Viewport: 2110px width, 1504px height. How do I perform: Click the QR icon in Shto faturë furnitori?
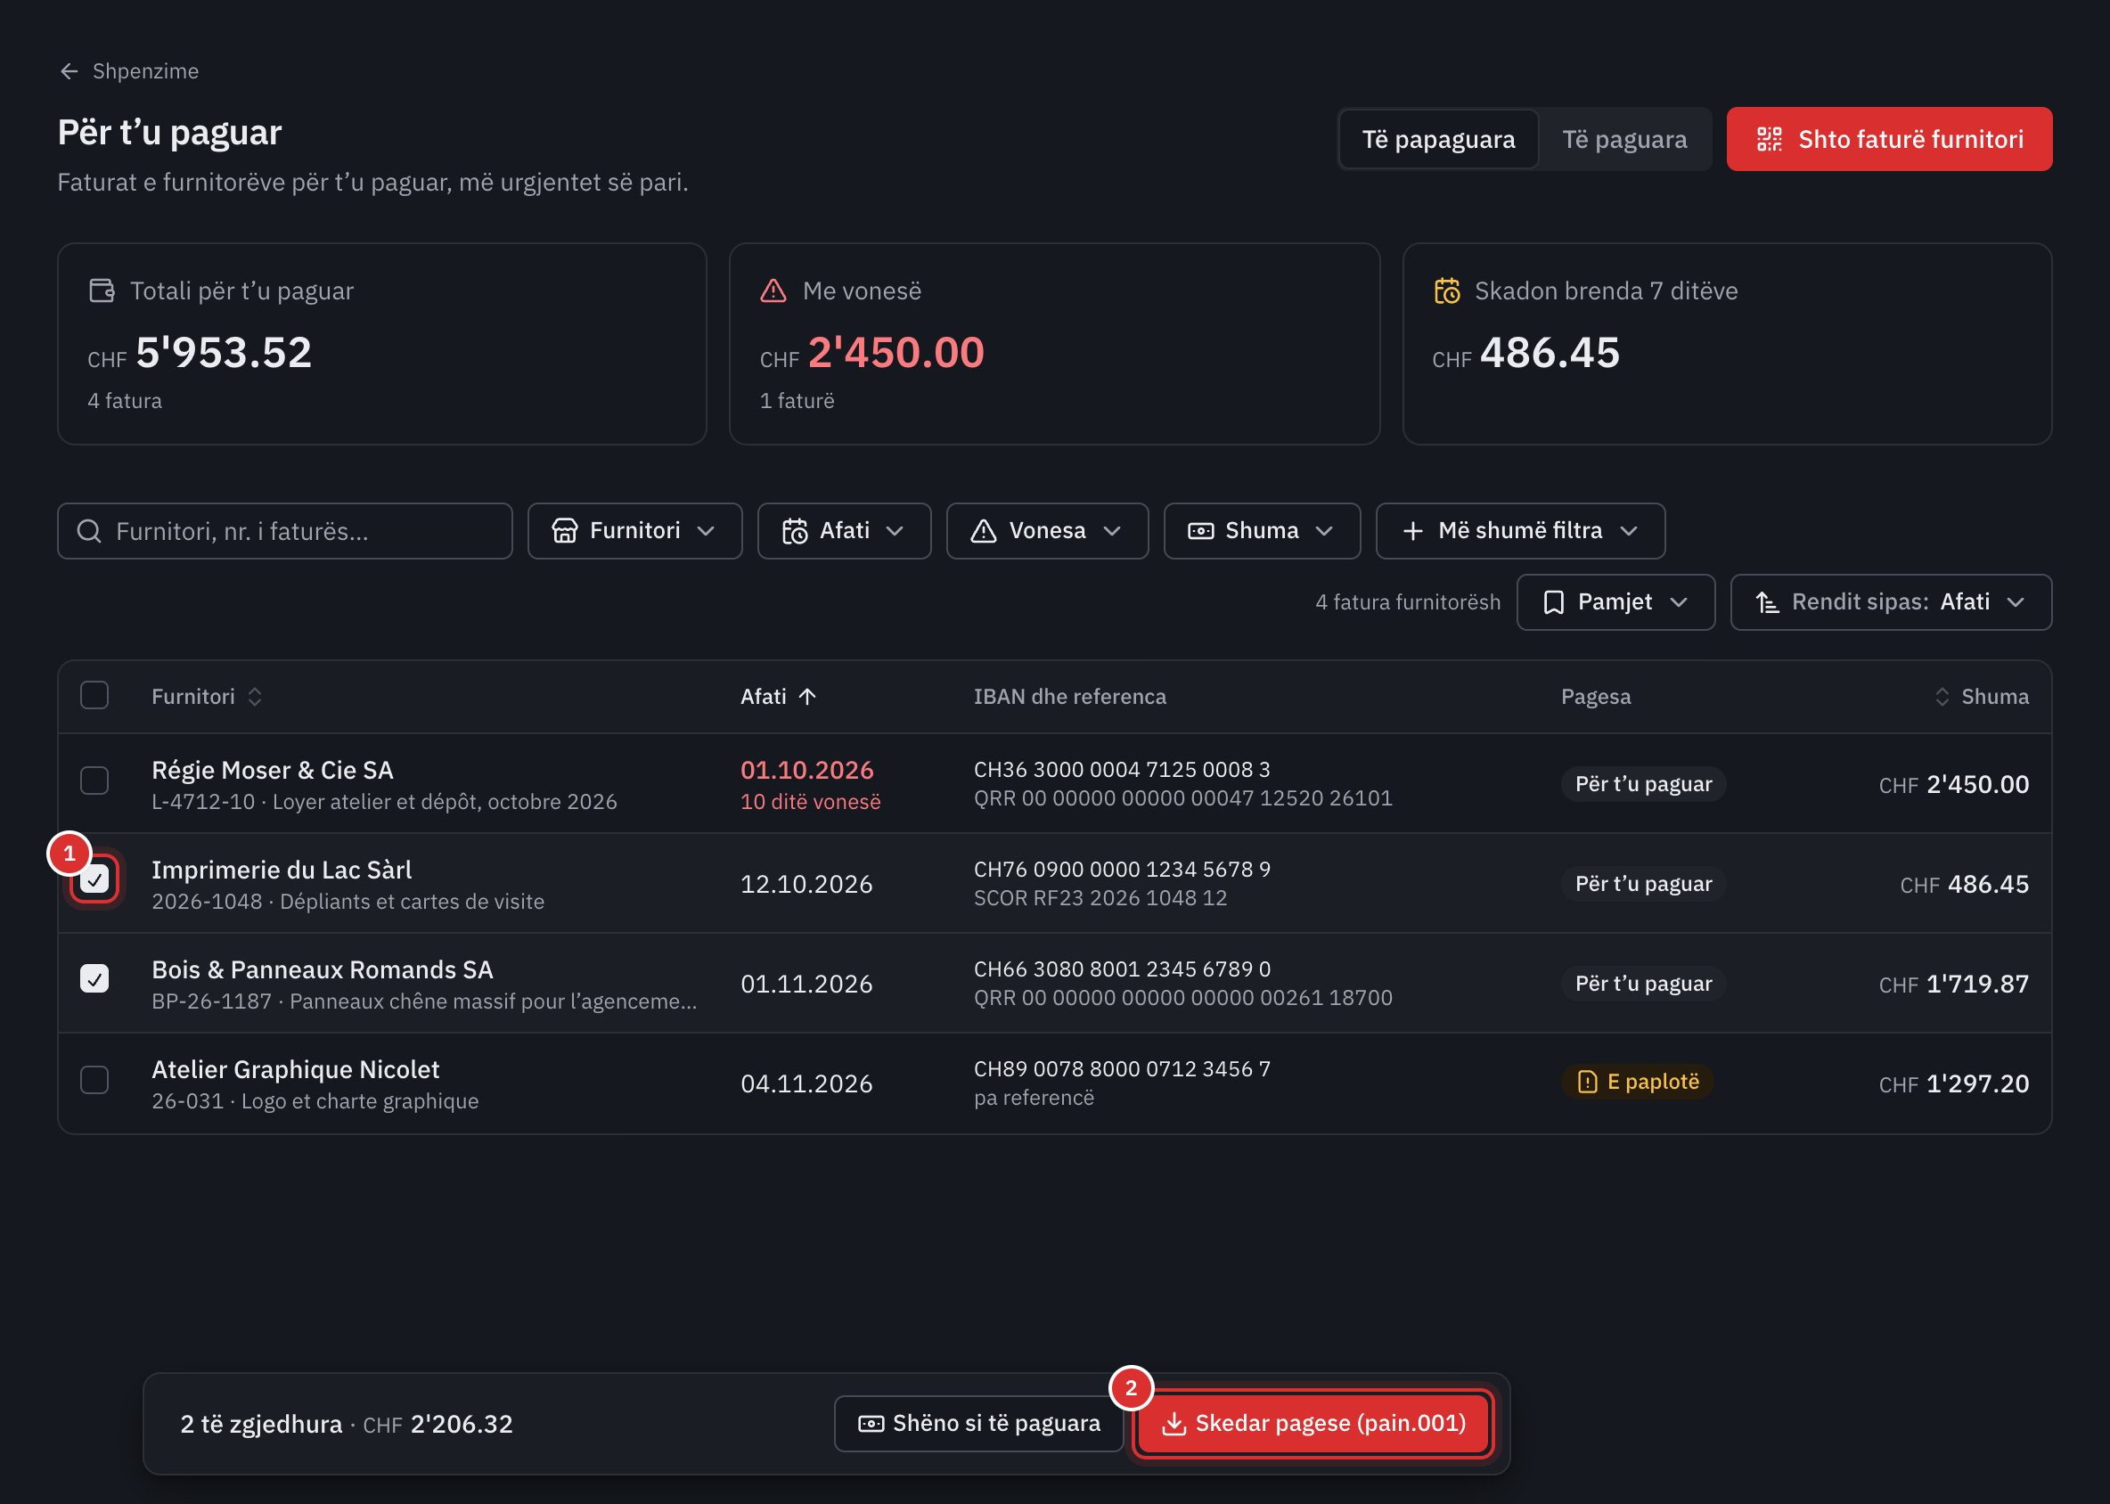1769,139
